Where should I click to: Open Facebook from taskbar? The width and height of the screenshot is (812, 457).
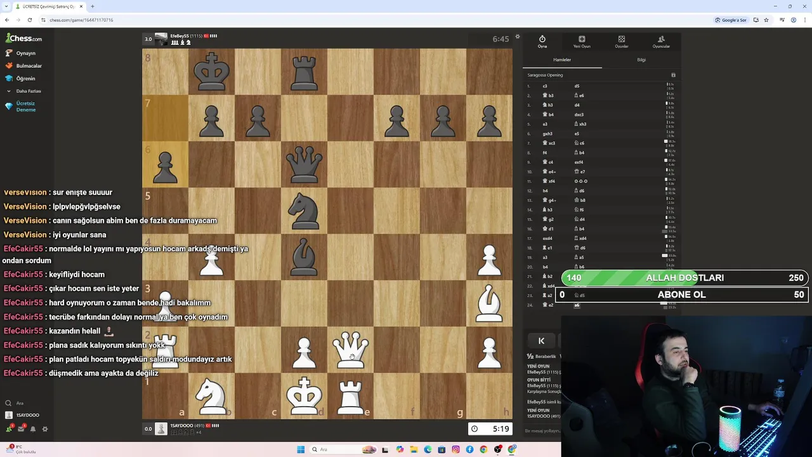(x=469, y=449)
